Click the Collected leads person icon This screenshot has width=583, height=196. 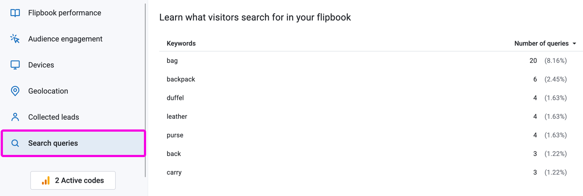point(15,117)
